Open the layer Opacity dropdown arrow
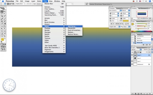 [x=152, y=50]
